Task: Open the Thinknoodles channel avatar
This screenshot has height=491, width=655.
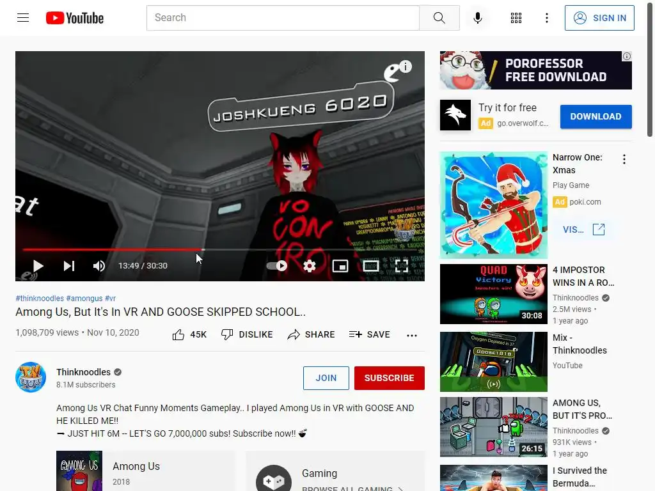Action: pyautogui.click(x=31, y=377)
